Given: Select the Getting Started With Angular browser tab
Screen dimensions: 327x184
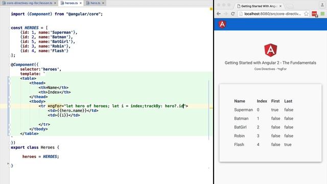Looking at the screenshot, I should (x=259, y=6).
